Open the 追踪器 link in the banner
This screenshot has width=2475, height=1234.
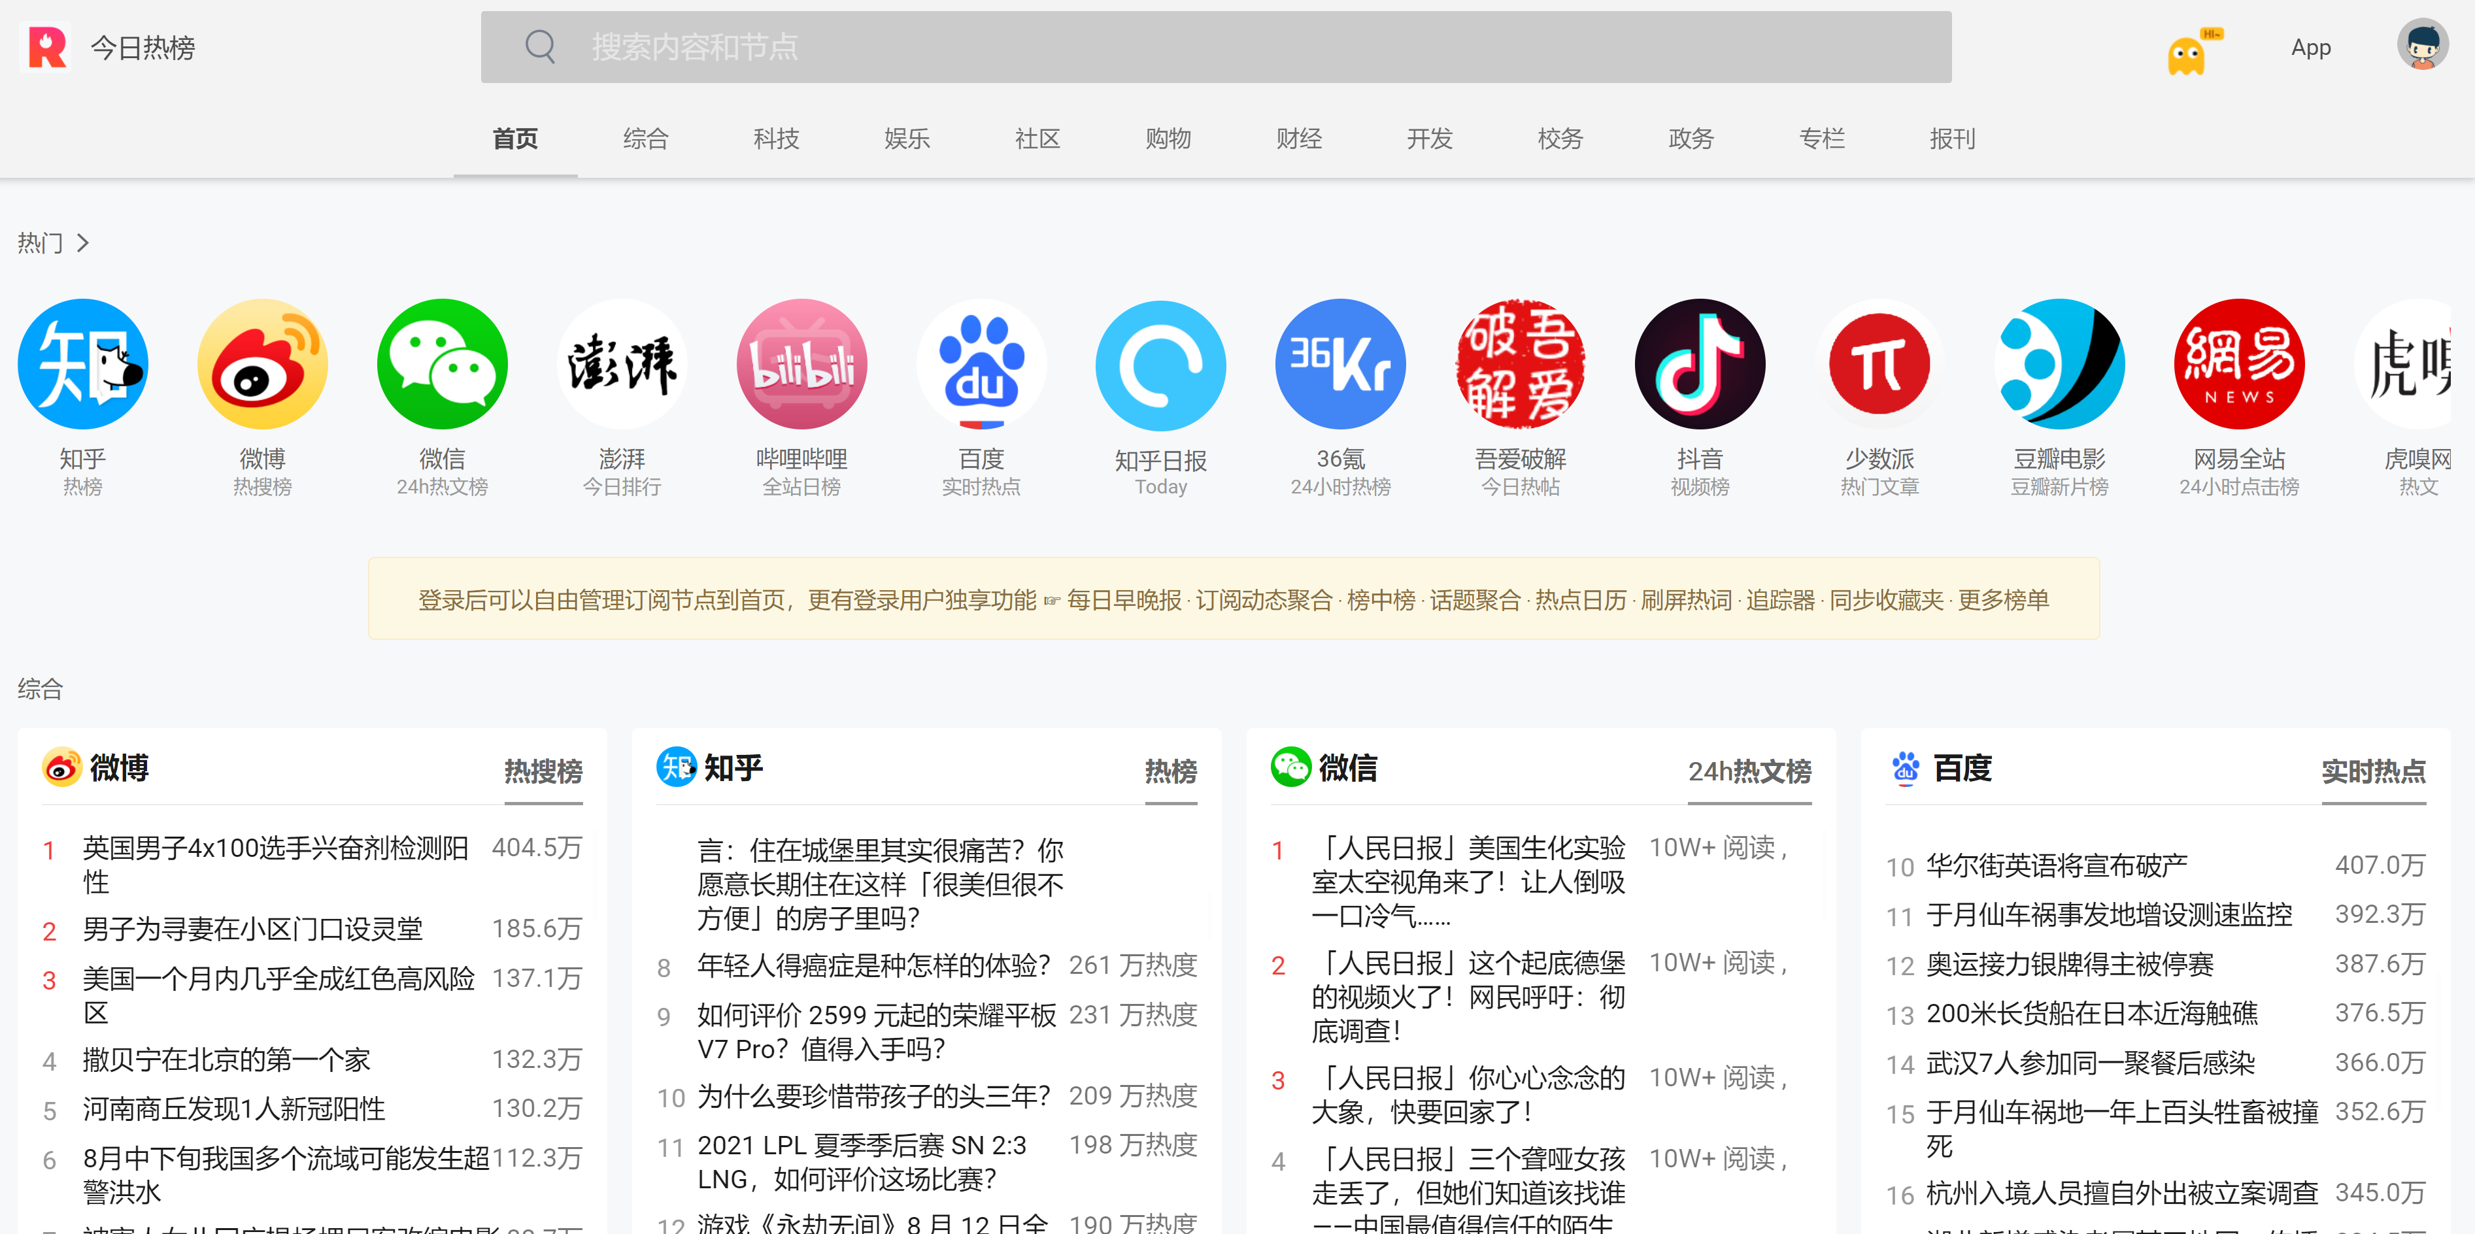point(1780,600)
